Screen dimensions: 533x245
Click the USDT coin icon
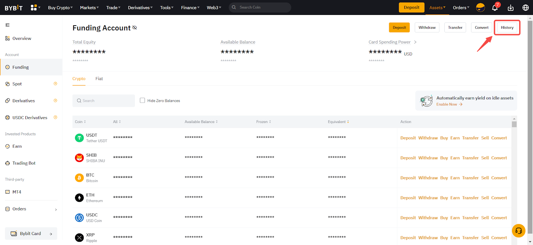(x=79, y=138)
